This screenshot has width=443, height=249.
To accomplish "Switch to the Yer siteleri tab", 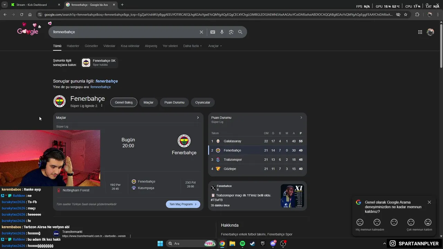I will [x=170, y=46].
